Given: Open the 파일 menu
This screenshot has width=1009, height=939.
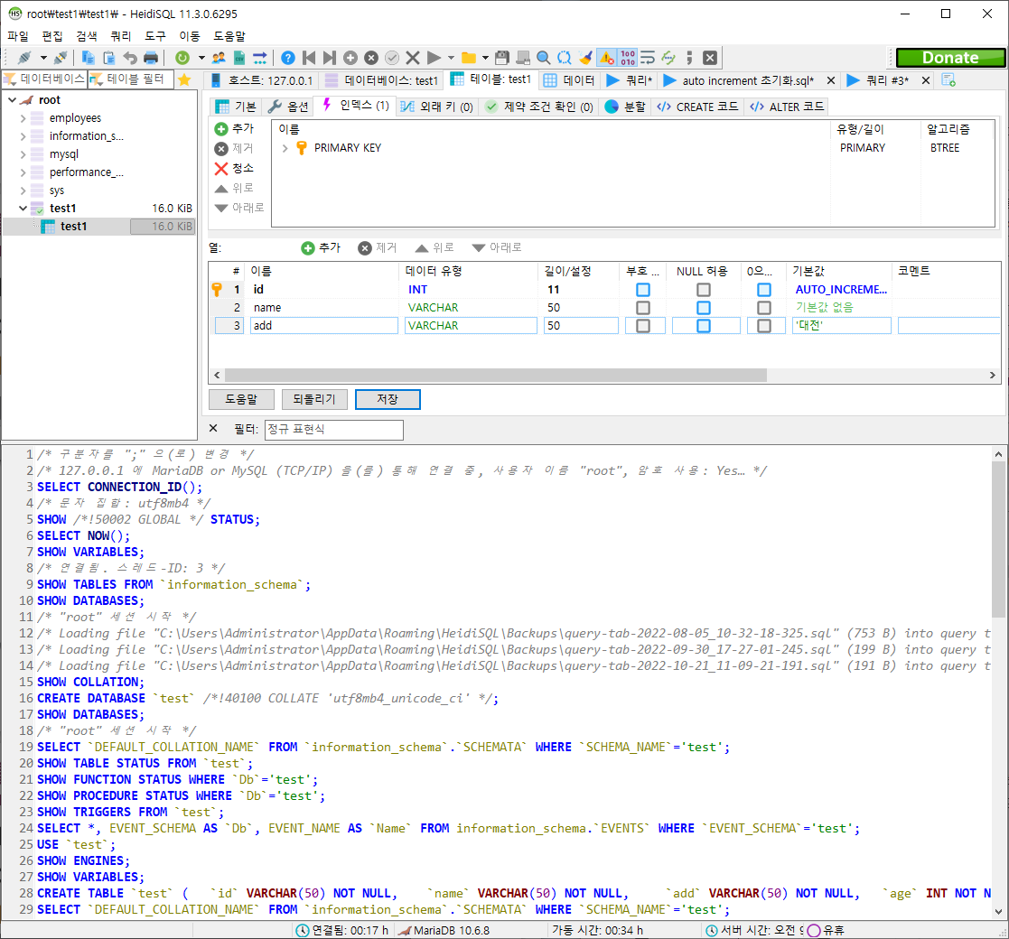Looking at the screenshot, I should point(18,37).
